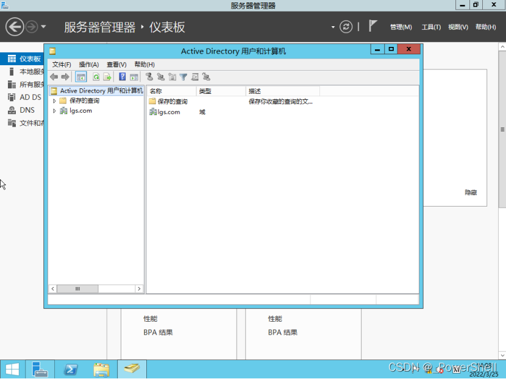This screenshot has width=506, height=379.
Task: Click right 性能 link in server tile
Action: coord(275,319)
